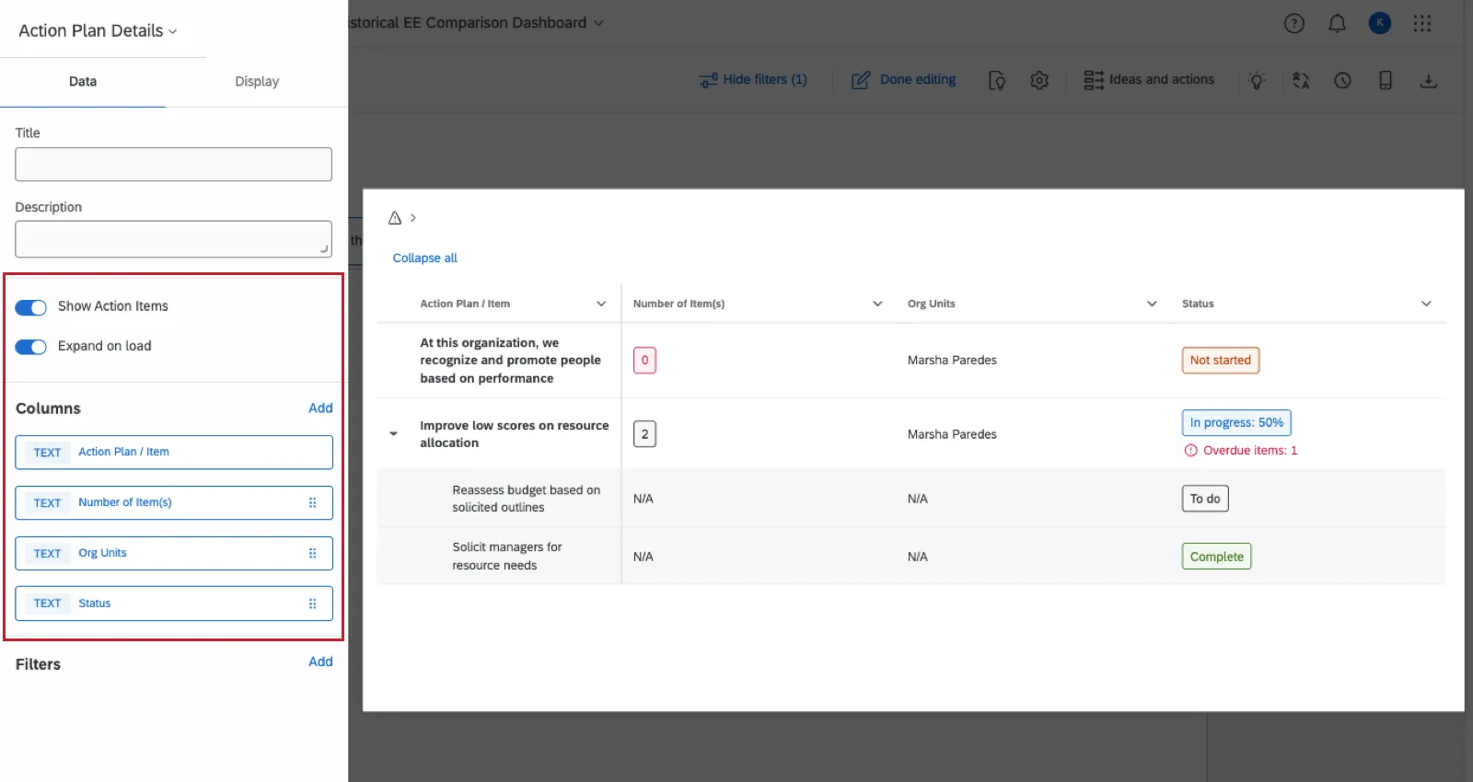Screen dimensions: 1473x782
Task: Click drag handle on Org Units column
Action: pyautogui.click(x=313, y=554)
